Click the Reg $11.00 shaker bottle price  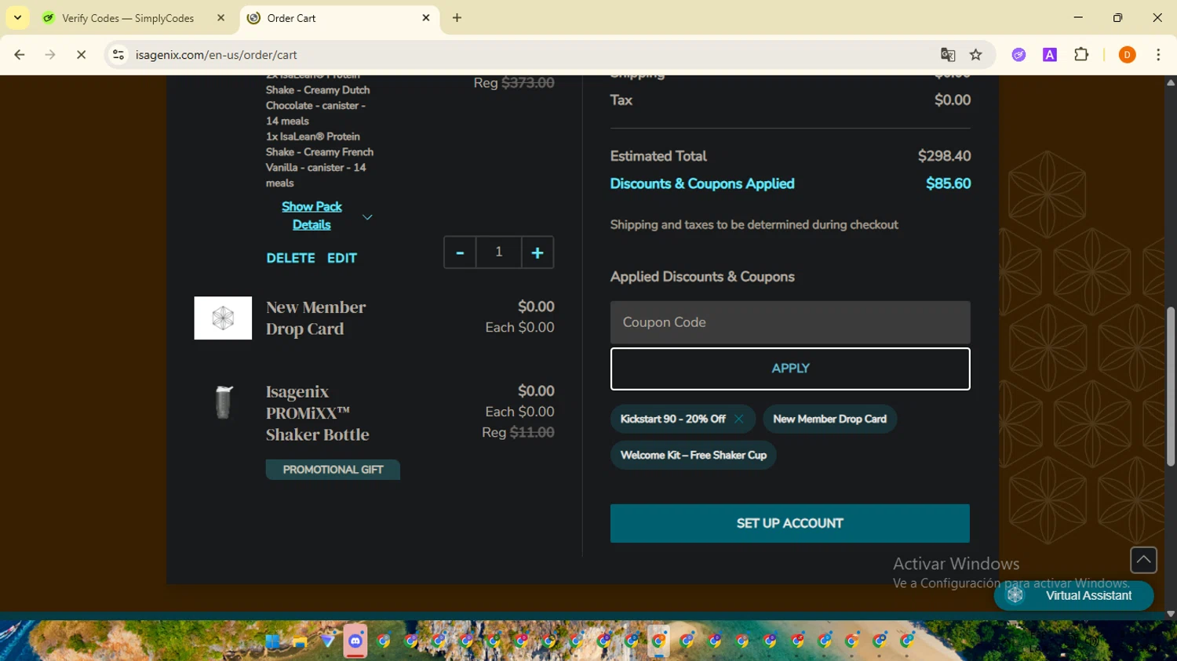pyautogui.click(x=518, y=432)
